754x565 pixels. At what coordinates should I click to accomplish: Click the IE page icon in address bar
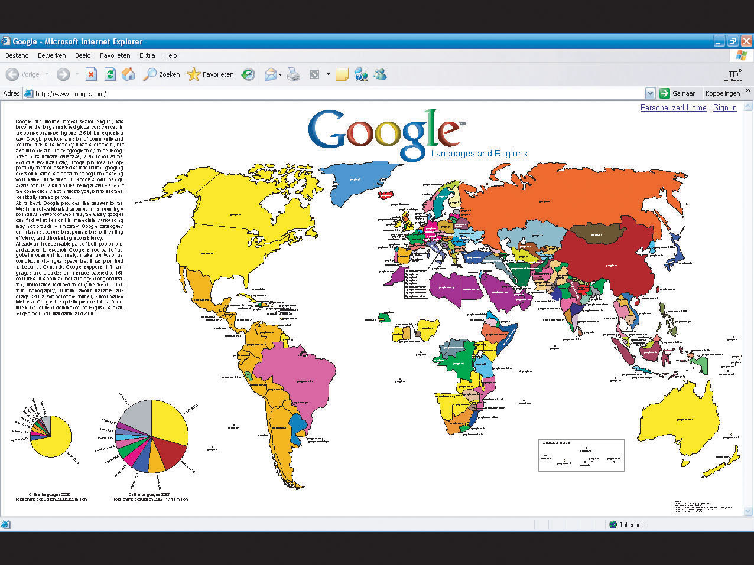coord(28,93)
